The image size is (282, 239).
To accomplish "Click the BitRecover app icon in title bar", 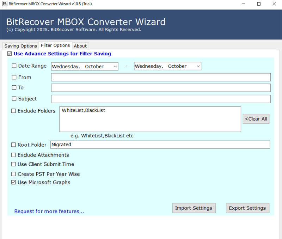I will pyautogui.click(x=4, y=4).
